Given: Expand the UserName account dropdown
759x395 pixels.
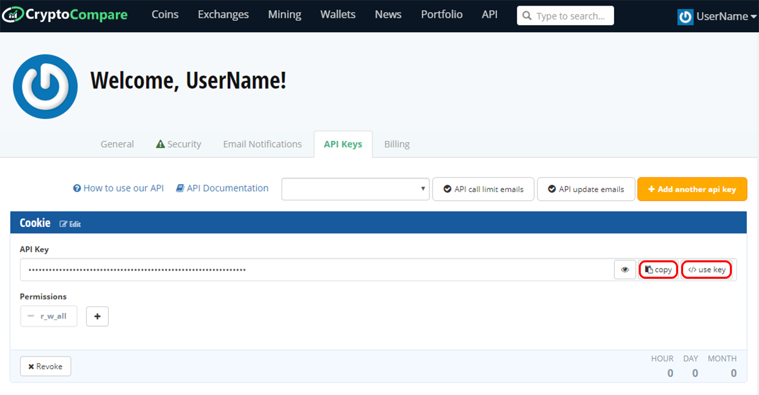Looking at the screenshot, I should click(x=726, y=16).
